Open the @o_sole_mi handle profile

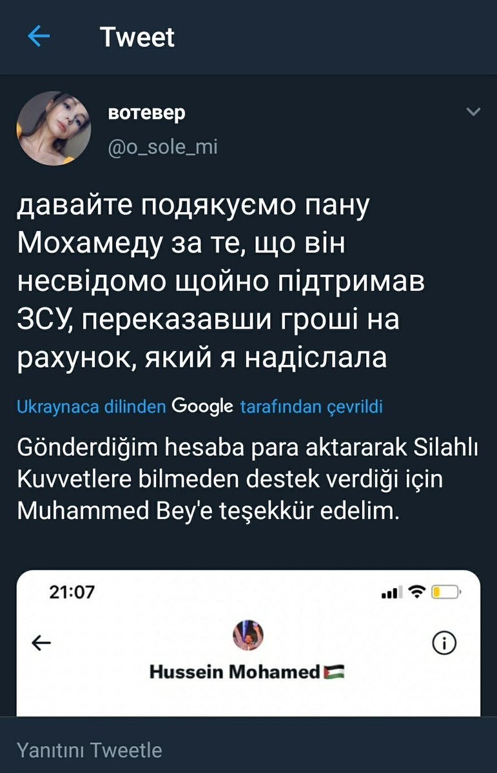click(x=162, y=147)
